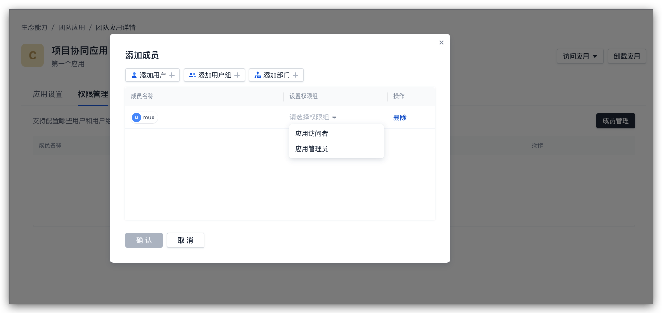Click 团队应用详情 breadcrumb text
This screenshot has height=313, width=662.
coord(116,27)
